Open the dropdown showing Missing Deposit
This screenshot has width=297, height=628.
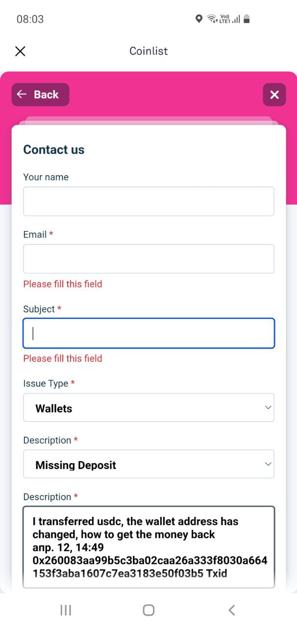point(148,464)
